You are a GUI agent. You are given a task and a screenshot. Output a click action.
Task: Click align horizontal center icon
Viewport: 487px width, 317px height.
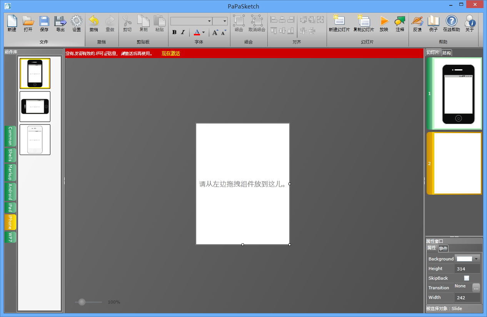click(x=282, y=19)
